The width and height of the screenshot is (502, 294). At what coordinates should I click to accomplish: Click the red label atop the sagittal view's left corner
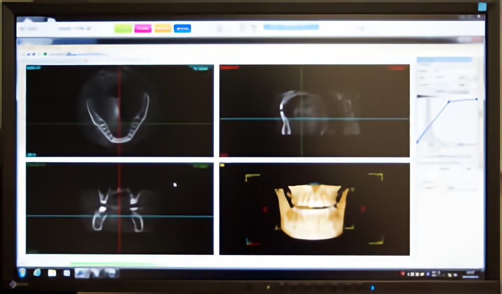point(229,67)
